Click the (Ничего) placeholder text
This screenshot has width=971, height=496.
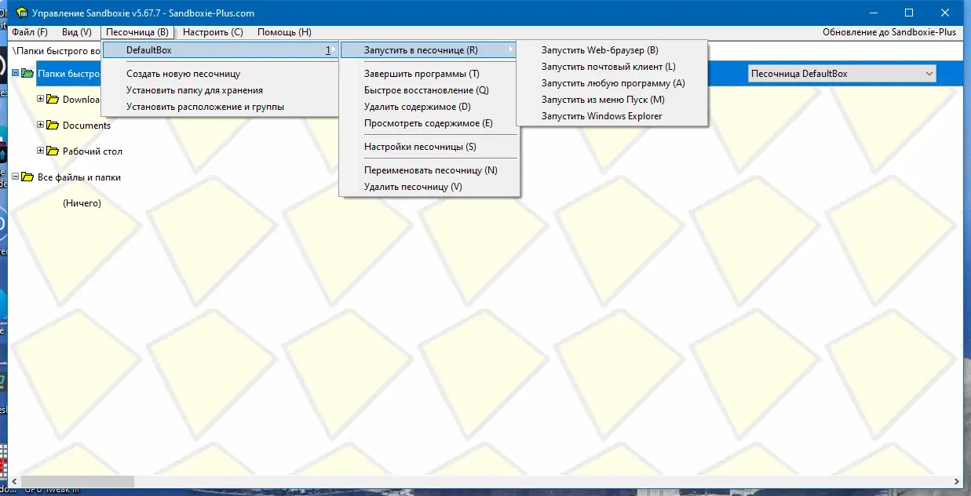(x=82, y=203)
